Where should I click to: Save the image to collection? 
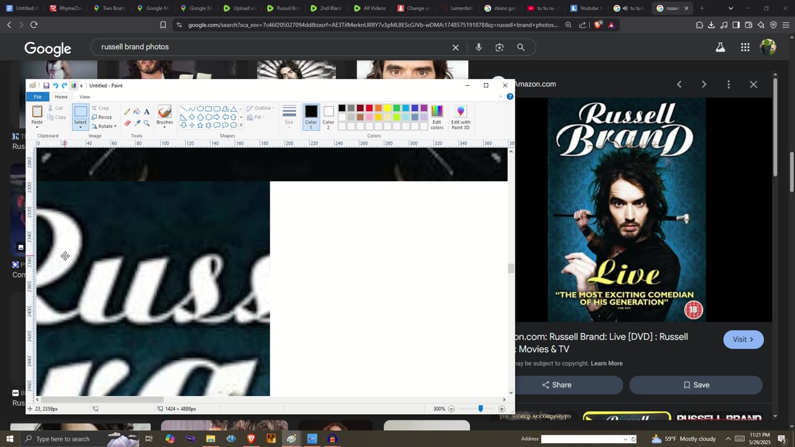pyautogui.click(x=696, y=385)
